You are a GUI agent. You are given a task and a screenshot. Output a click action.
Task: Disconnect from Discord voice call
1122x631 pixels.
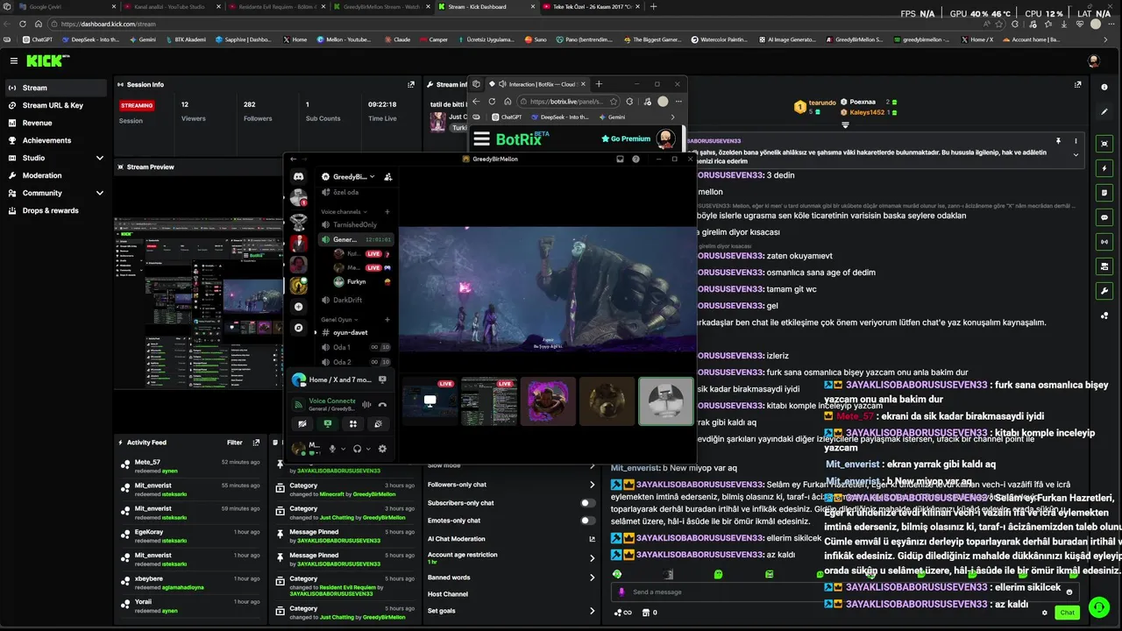tap(382, 405)
